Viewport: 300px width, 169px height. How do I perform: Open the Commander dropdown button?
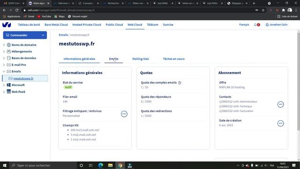click(x=25, y=35)
